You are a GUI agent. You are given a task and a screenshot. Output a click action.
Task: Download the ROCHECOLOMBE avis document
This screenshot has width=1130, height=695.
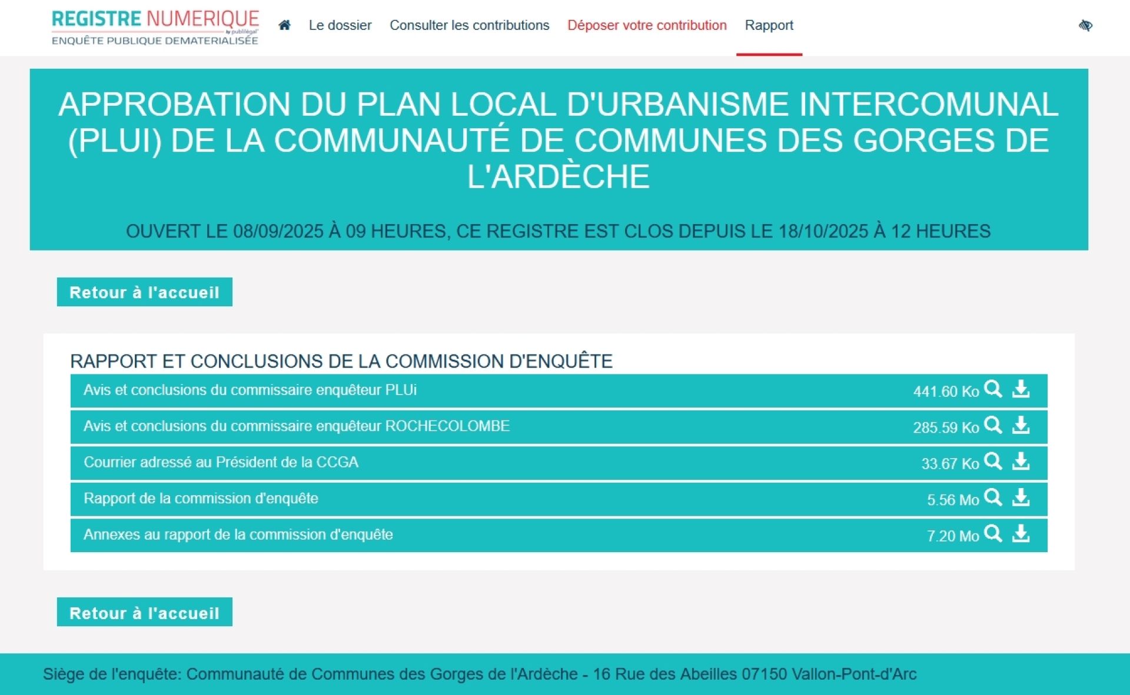[1021, 425]
